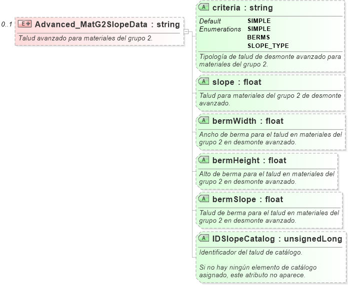Click the IDSlopeCatalog : unsignedLong title
Image resolution: width=348 pixels, height=285 pixels.
(x=277, y=239)
